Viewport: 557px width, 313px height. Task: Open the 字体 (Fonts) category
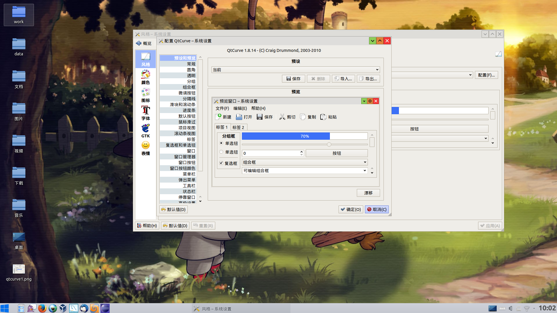(x=146, y=113)
